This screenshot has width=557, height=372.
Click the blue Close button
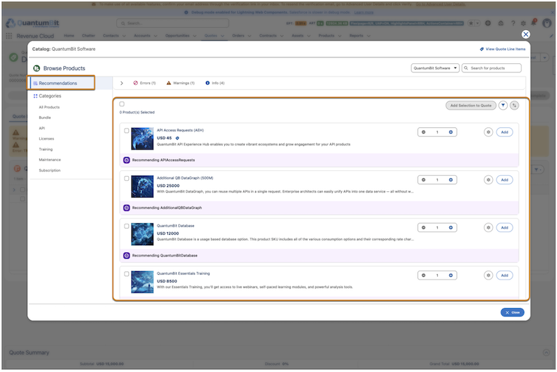pos(512,313)
